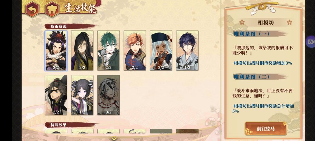This screenshot has width=315, height=141.
Task: Choose the green-haired character card
Action: point(108,50)
